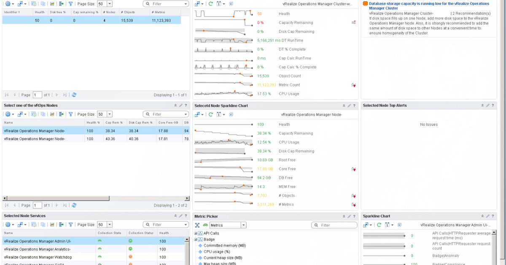Open the gear settings icon in vROps Nodes toolbar
506x265 pixels.
pyautogui.click(x=8, y=114)
